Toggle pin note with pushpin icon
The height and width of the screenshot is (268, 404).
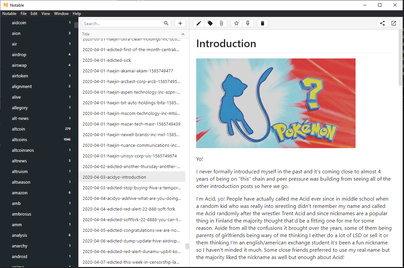click(248, 23)
